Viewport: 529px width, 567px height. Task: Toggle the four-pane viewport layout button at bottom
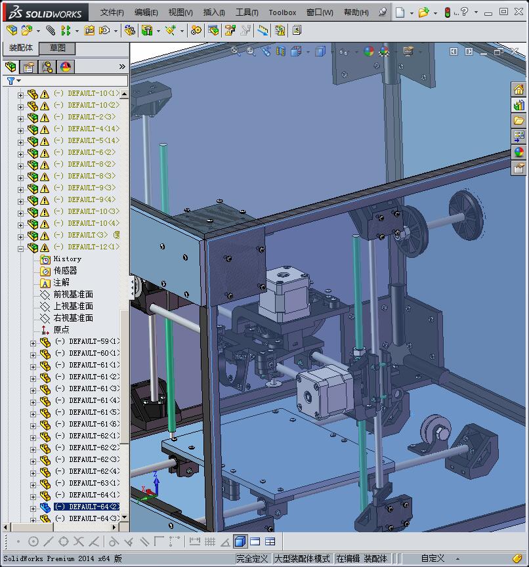tap(270, 541)
